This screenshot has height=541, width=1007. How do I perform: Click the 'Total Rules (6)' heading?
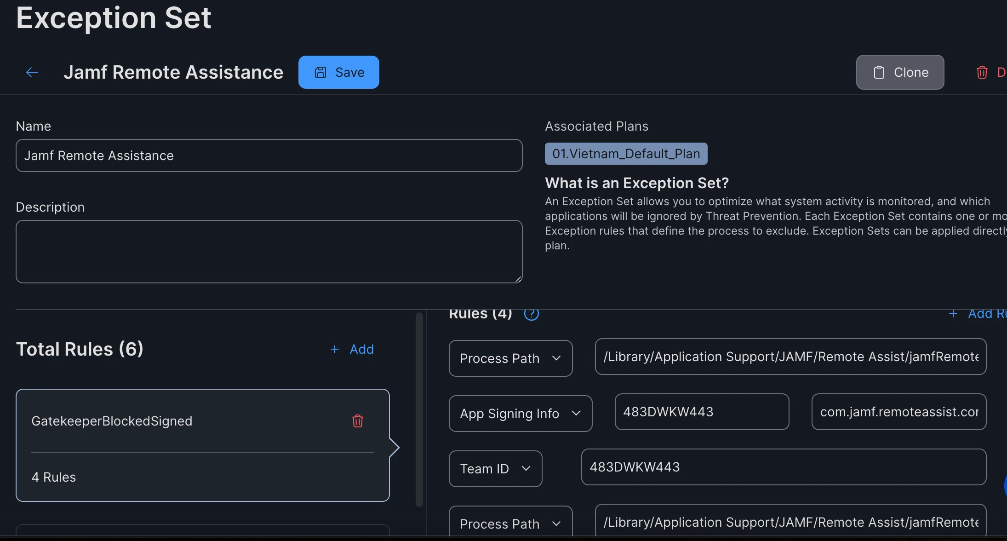pyautogui.click(x=80, y=349)
